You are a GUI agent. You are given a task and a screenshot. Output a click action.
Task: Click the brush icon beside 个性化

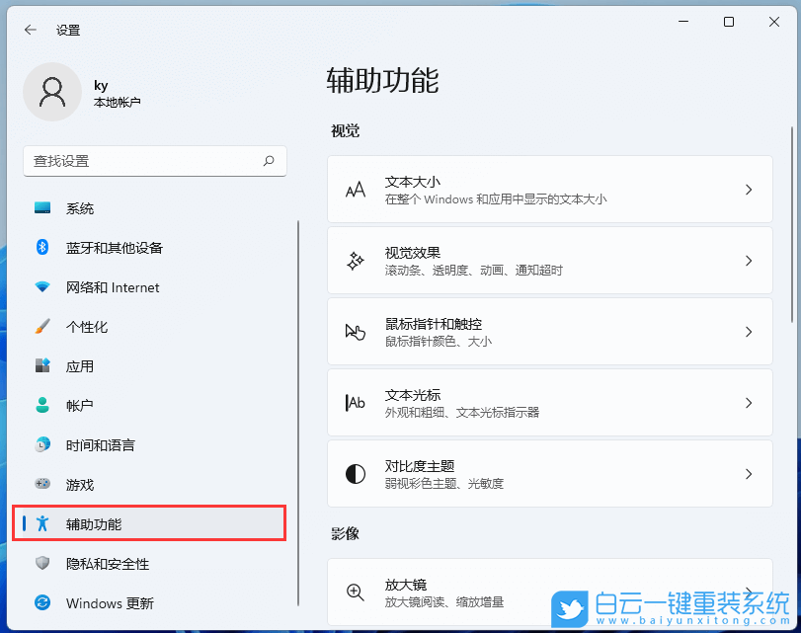[41, 327]
